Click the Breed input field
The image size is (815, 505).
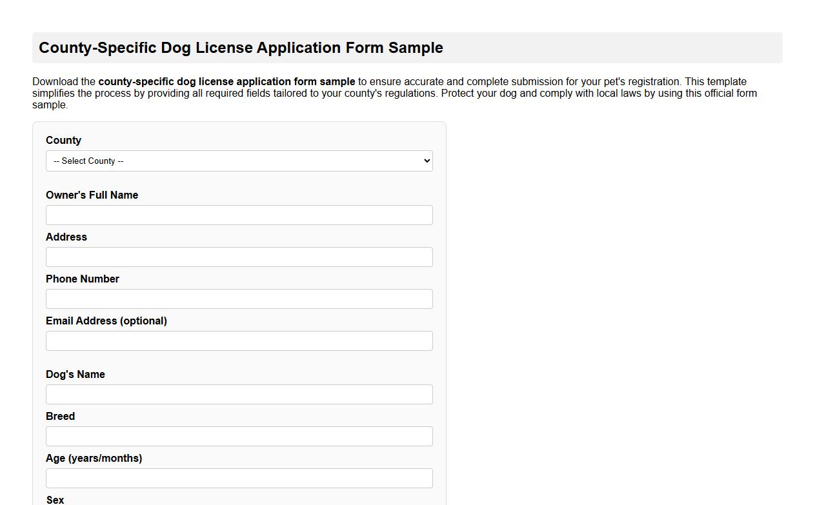click(x=239, y=436)
